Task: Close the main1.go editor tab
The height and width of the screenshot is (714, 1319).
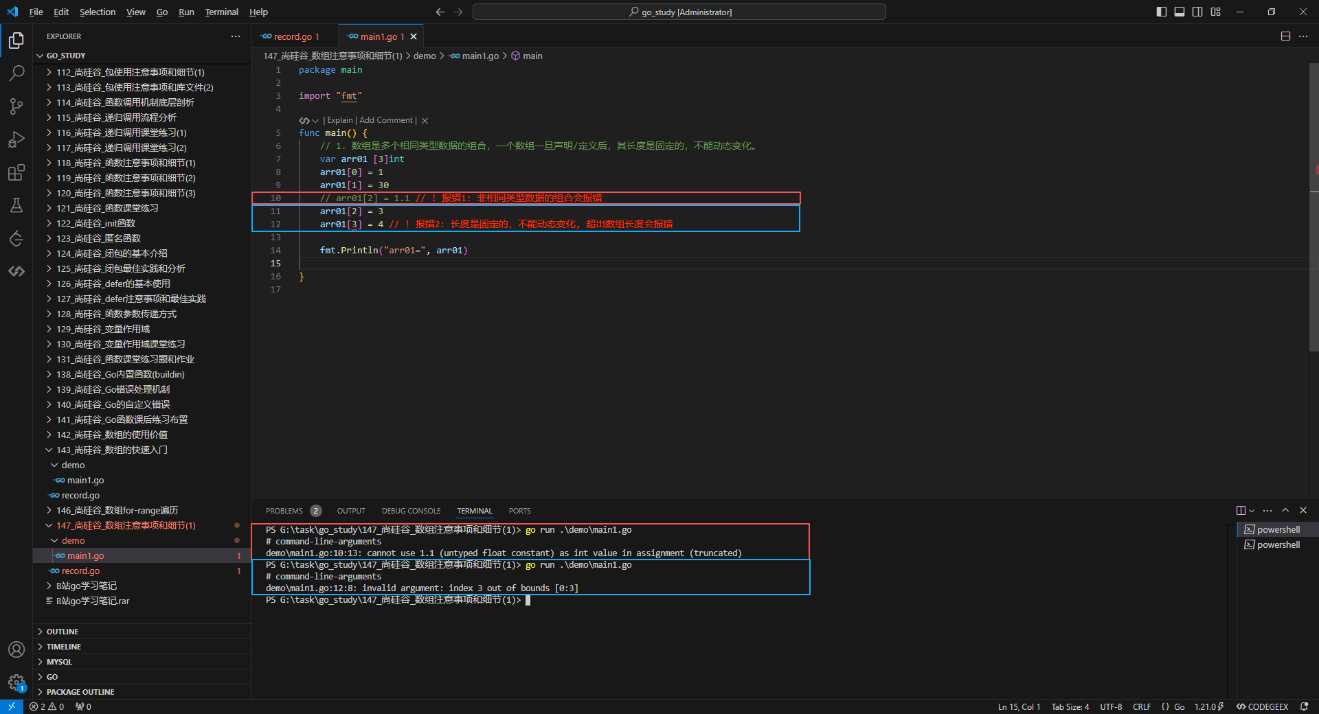Action: pos(414,36)
